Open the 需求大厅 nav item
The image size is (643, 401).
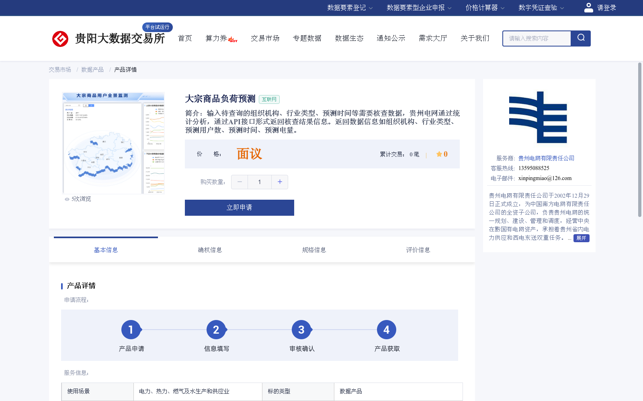click(x=433, y=38)
